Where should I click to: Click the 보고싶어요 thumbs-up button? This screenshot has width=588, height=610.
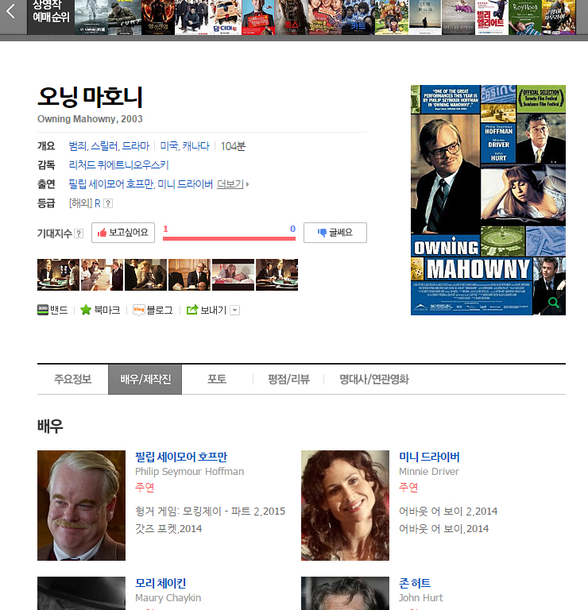(x=123, y=233)
